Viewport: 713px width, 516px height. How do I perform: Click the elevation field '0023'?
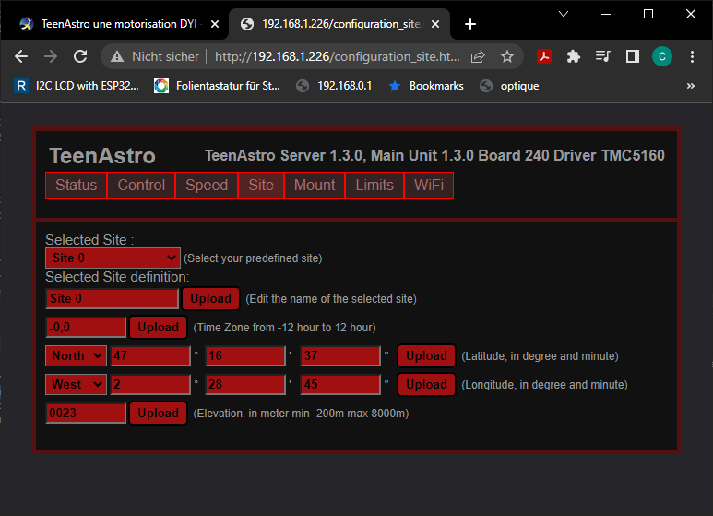[86, 414]
